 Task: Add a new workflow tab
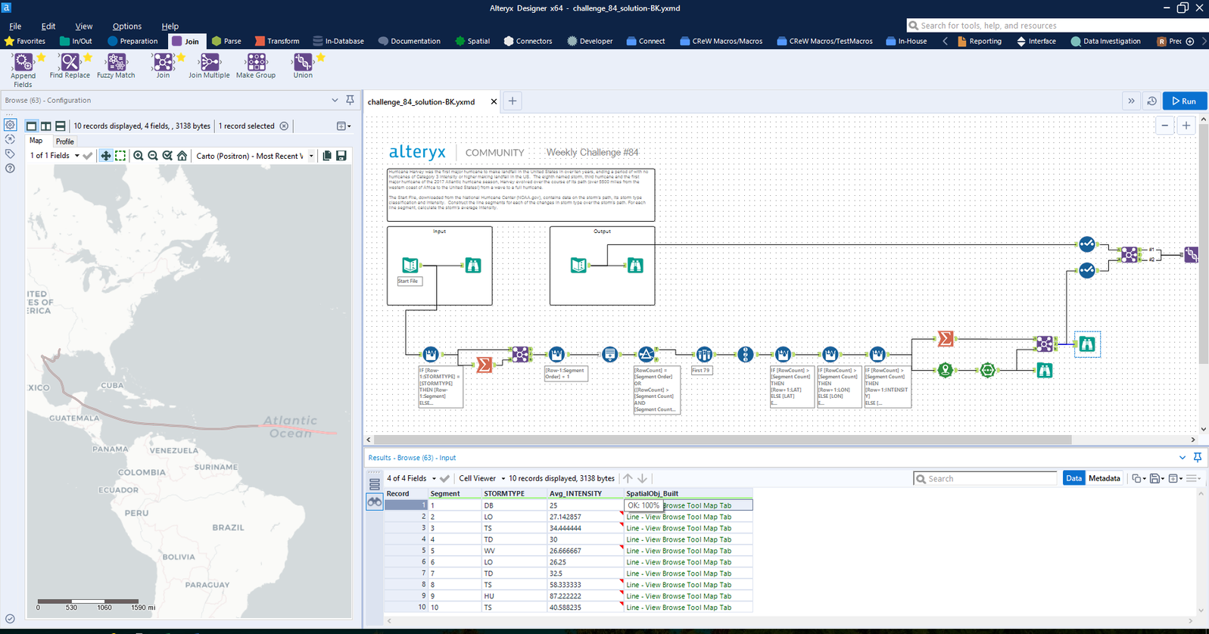(513, 101)
